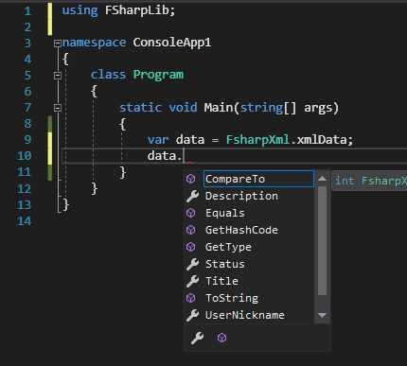This screenshot has height=366, width=407.
Task: Click the scroll-down arrow of completion list
Action: (322, 315)
